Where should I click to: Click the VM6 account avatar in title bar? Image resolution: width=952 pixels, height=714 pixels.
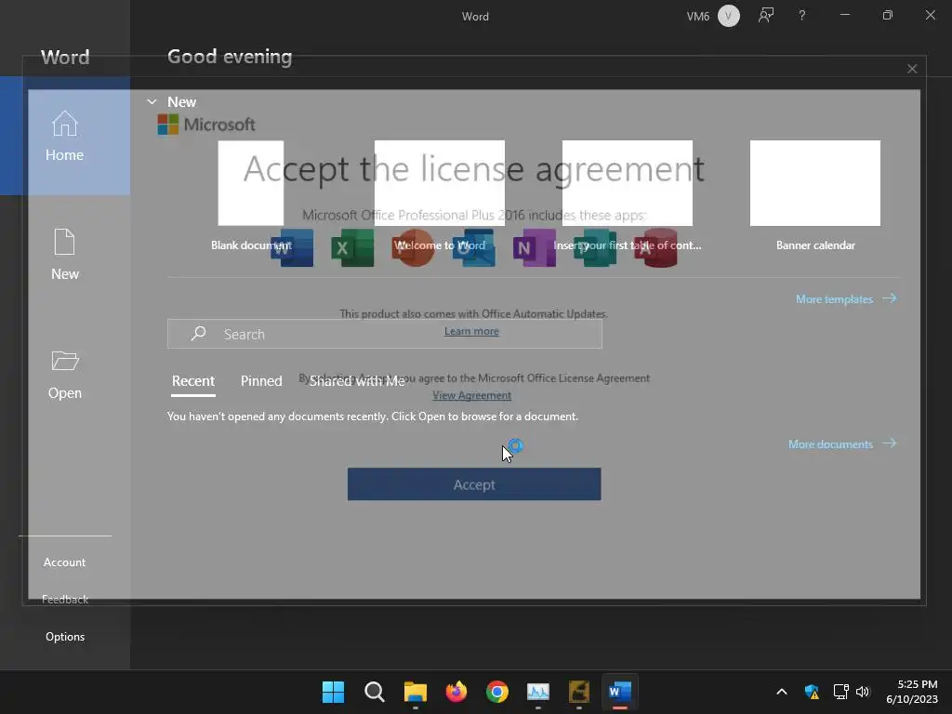pyautogui.click(x=729, y=16)
